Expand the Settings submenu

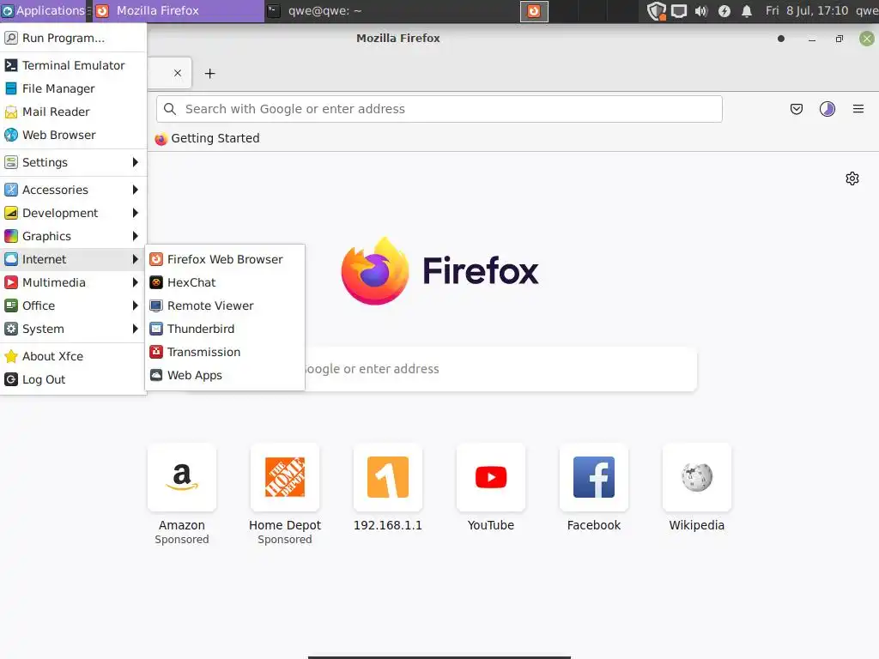(x=73, y=162)
